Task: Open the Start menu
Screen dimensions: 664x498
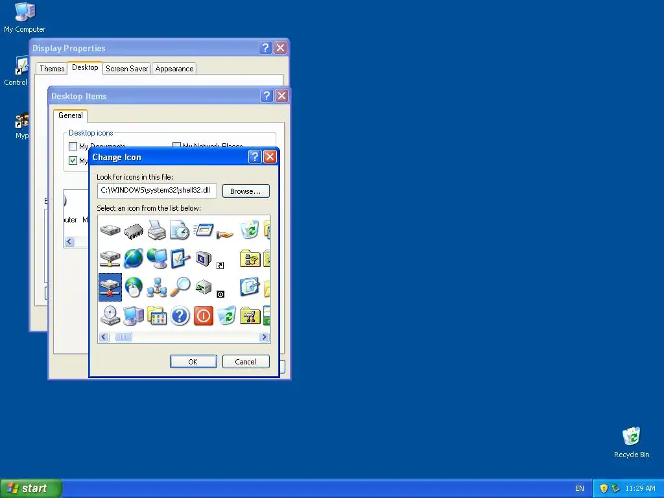Action: coord(31,488)
